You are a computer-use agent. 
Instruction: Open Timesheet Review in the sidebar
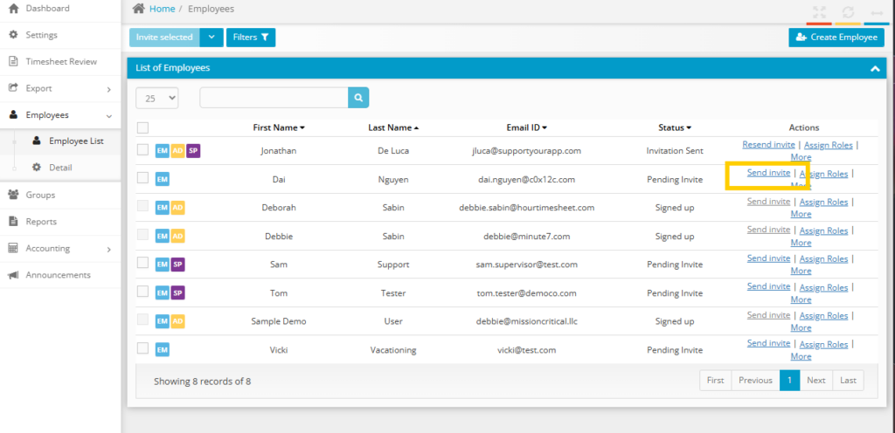point(60,62)
